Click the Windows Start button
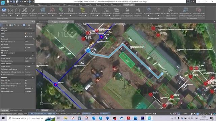Screen dimensions: 216x121 click(3, 118)
